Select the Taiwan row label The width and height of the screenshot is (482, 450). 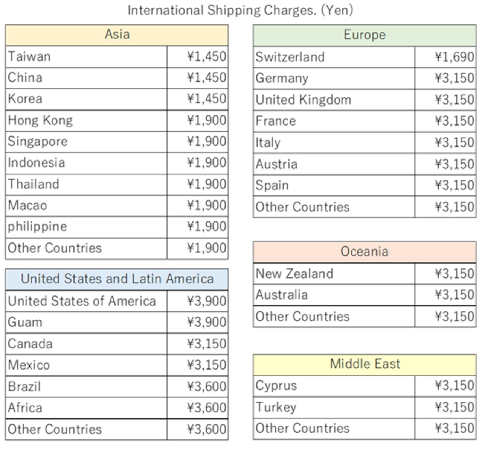(x=86, y=57)
